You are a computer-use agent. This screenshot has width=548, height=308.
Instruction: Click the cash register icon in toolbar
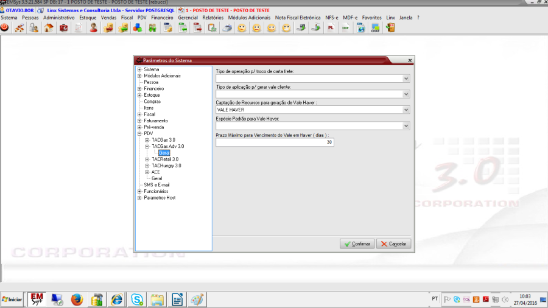click(x=227, y=27)
